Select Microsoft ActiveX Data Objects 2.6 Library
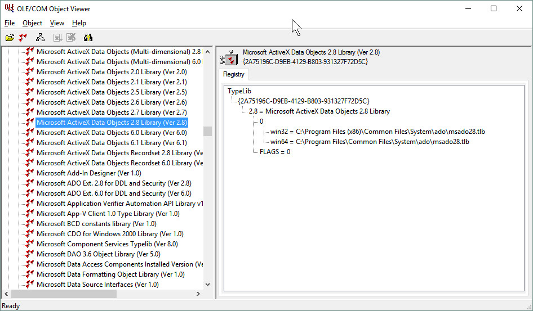 (x=112, y=102)
